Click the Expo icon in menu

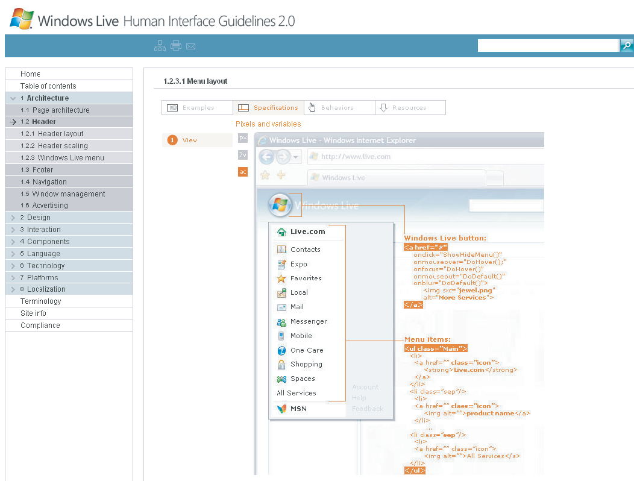click(281, 264)
